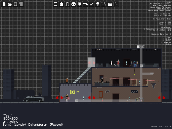Select the square wall tool
This screenshot has height=129, width=172.
tap(55, 4)
